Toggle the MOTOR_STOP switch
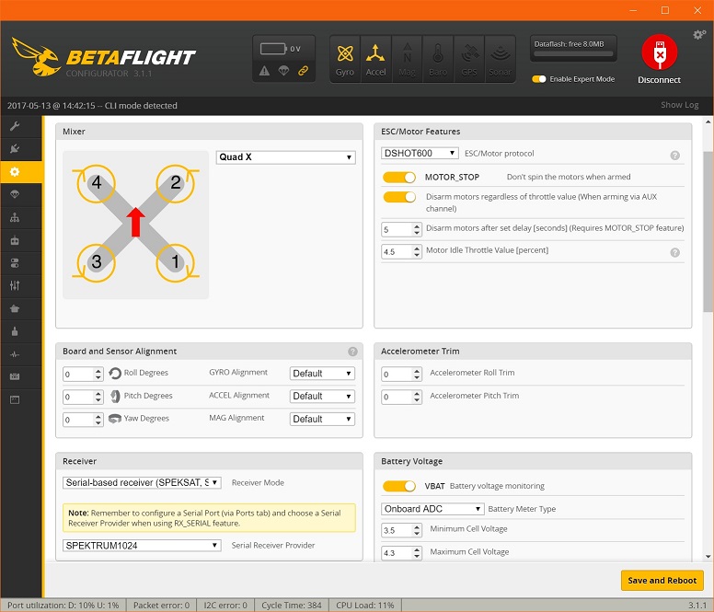The width and height of the screenshot is (714, 612). (399, 177)
